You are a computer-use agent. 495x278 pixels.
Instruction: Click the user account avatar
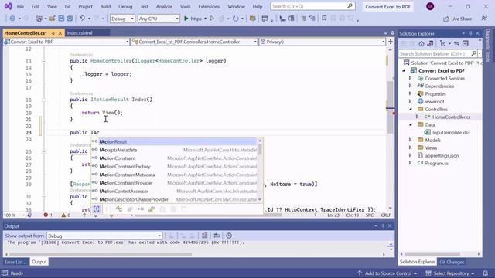coord(430,6)
